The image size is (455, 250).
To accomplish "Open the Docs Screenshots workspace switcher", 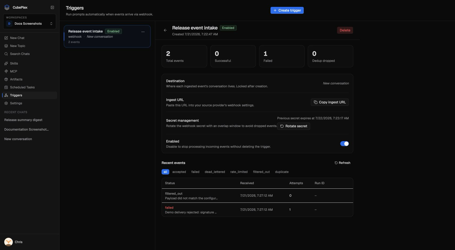I will (30, 21).
